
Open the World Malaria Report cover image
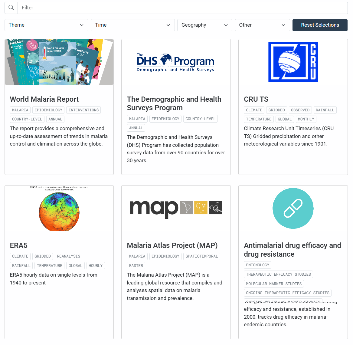pyautogui.click(x=59, y=62)
